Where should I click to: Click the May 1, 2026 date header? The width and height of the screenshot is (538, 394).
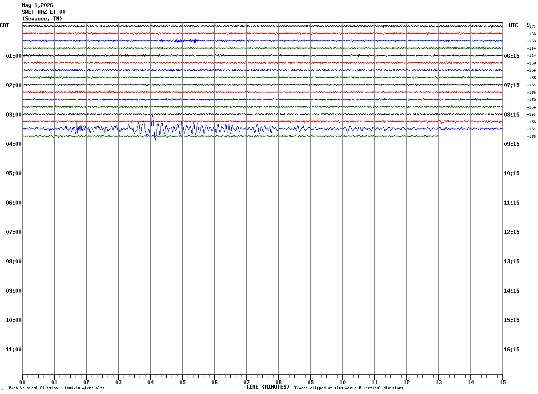click(x=37, y=5)
